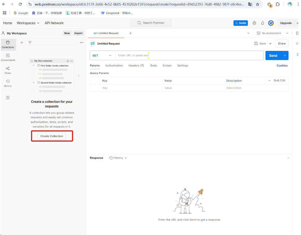Click the New button in workspace header
The image size is (301, 235).
(x=67, y=33)
